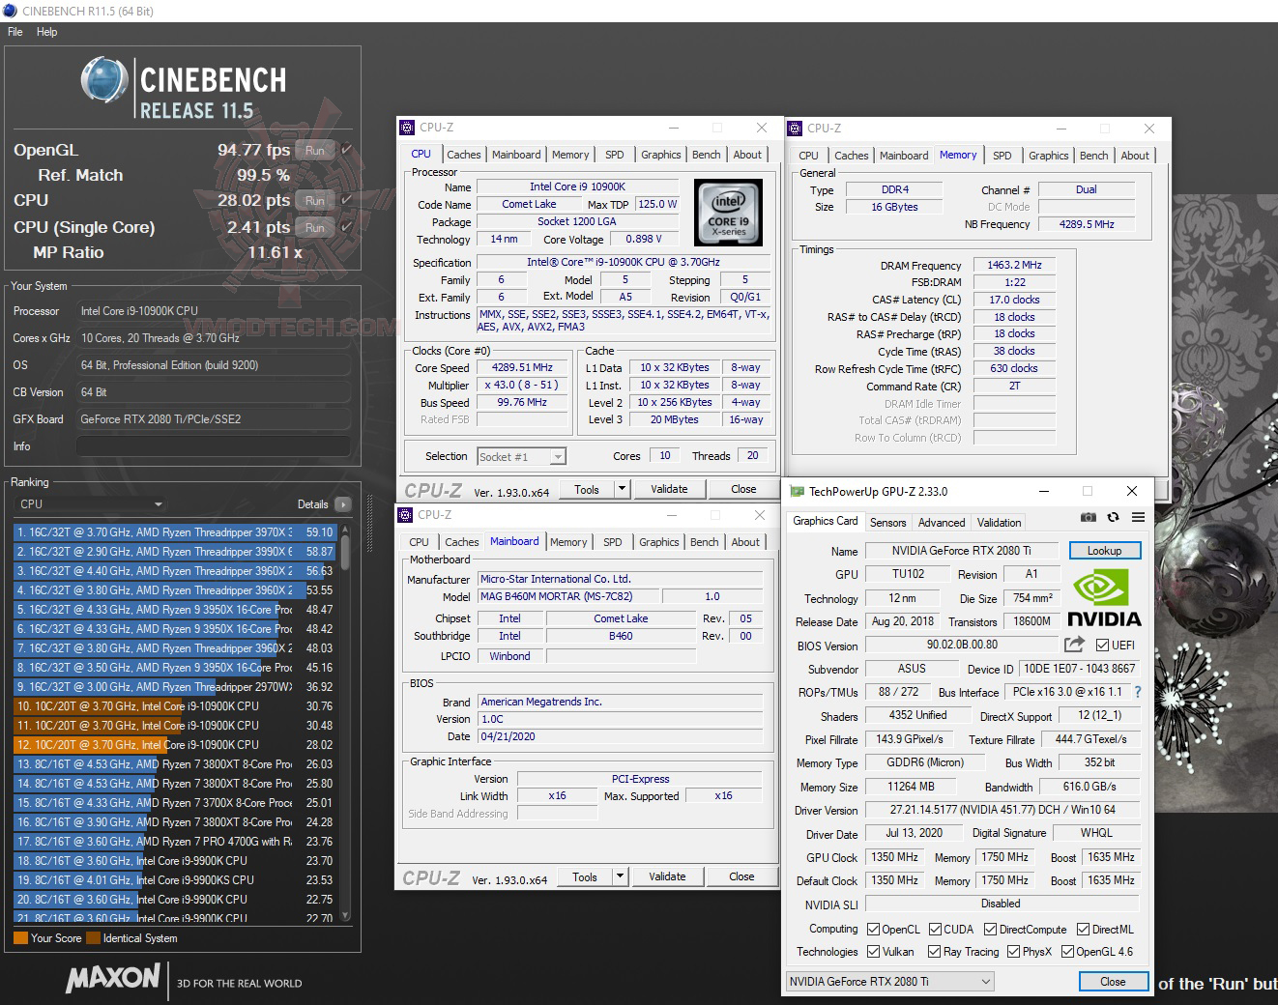Click the Cinebench title bar app icon
This screenshot has height=1005, width=1278.
[x=11, y=11]
